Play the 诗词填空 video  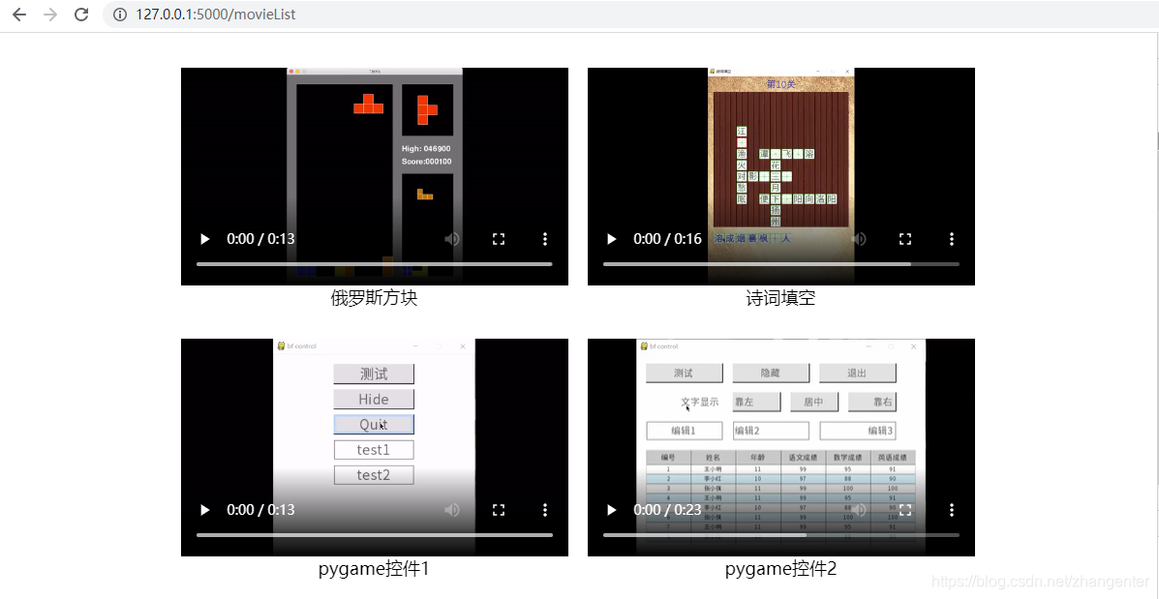pyautogui.click(x=611, y=239)
